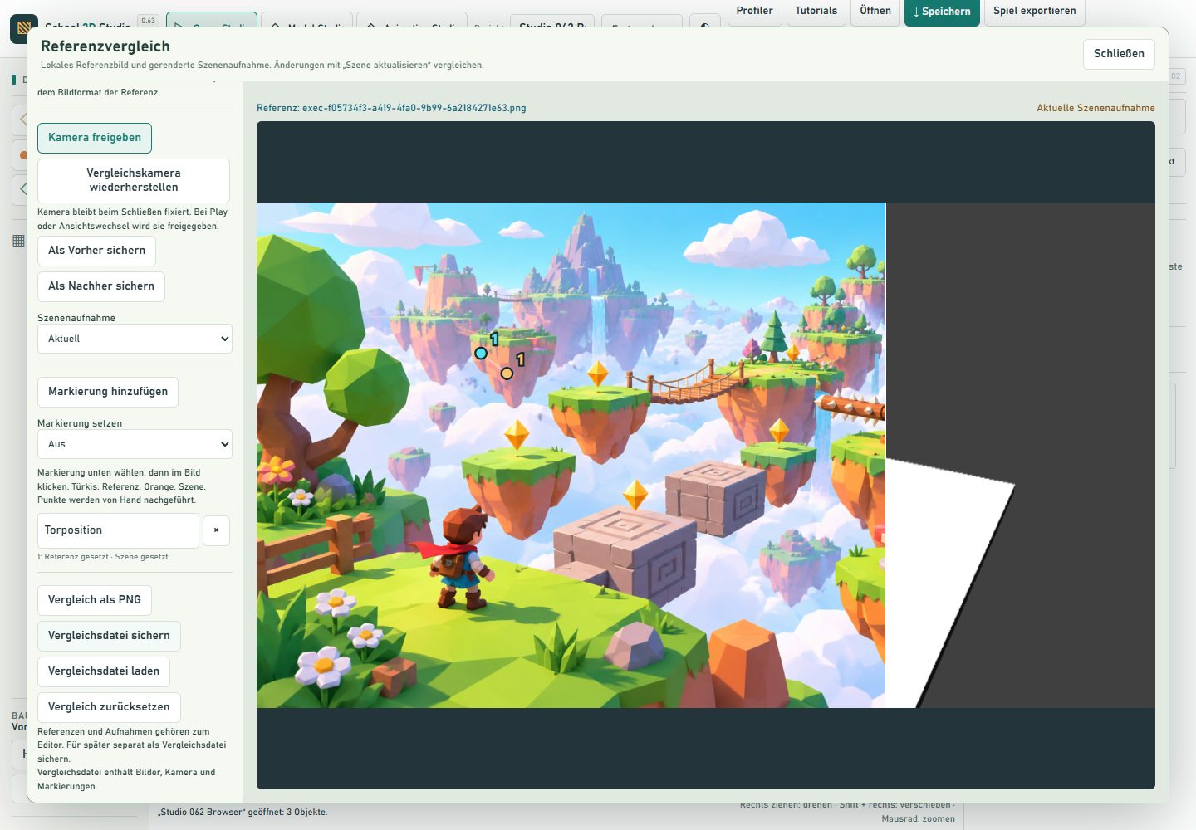Screen dimensions: 1196x830
Task: Remove the Torposition marker with the × icon
Action: [216, 530]
